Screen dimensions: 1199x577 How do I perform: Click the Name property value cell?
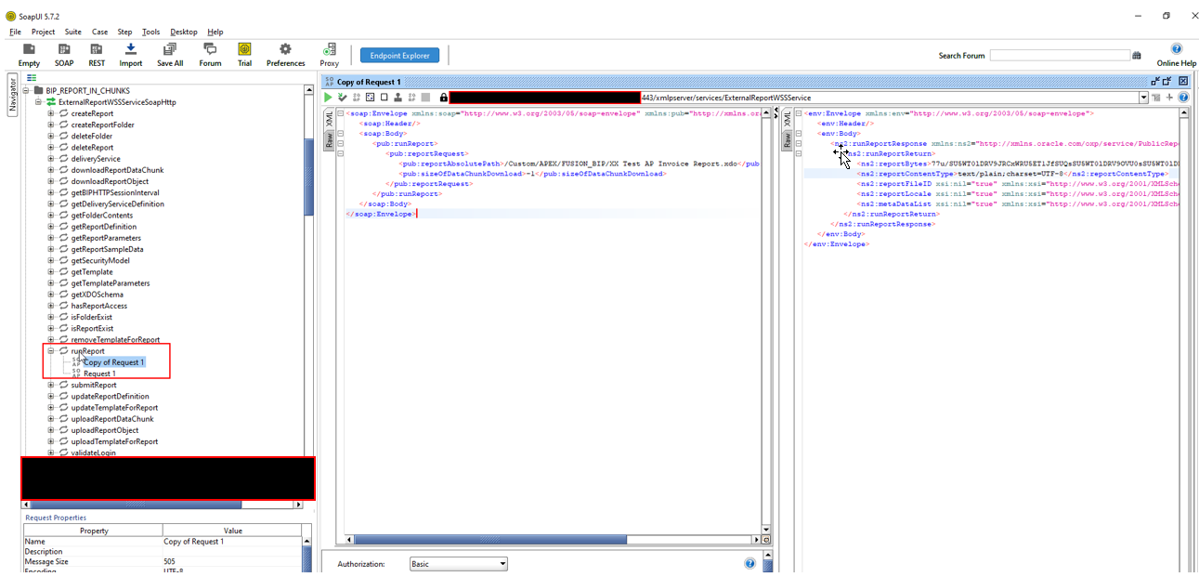tap(232, 542)
